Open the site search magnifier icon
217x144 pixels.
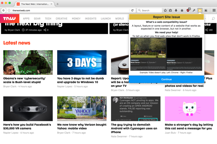tap(213, 19)
